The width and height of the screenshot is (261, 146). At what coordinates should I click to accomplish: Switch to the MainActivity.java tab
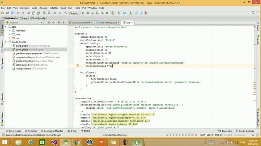pyautogui.click(x=108, y=23)
